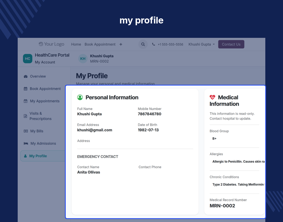The height and width of the screenshot is (222, 283).
Task: Click the Personal Information heading
Action: click(112, 97)
